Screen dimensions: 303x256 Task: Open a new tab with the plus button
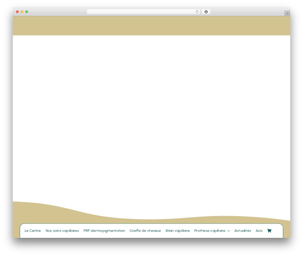coord(287,13)
